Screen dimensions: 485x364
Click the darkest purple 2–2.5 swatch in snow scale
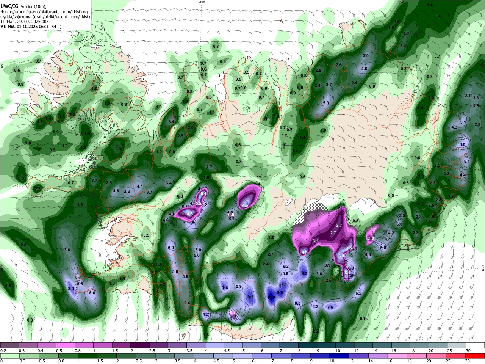tap(140, 345)
